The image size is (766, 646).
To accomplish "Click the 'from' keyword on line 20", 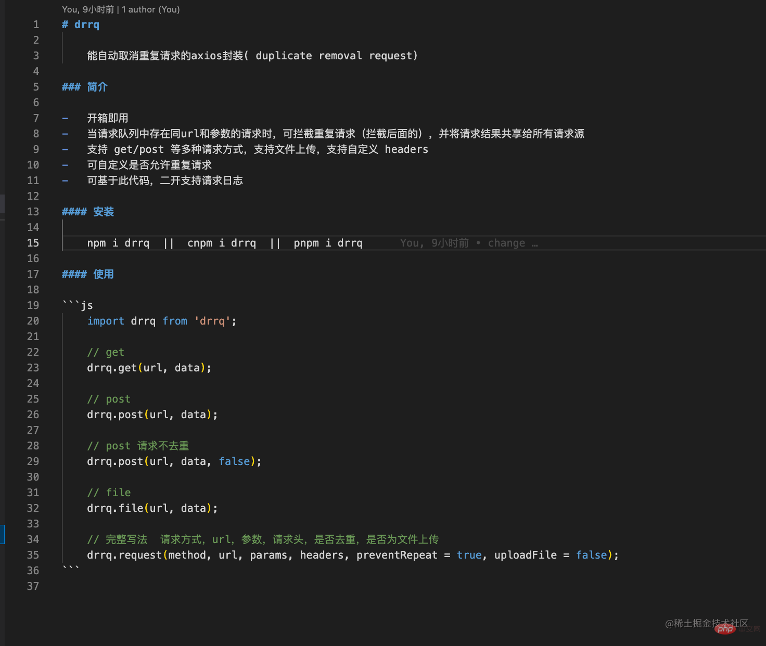I will point(174,321).
